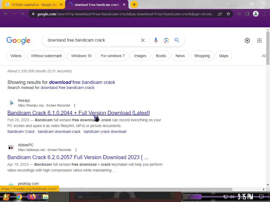Apply Without watermark filter chip

tap(46, 56)
